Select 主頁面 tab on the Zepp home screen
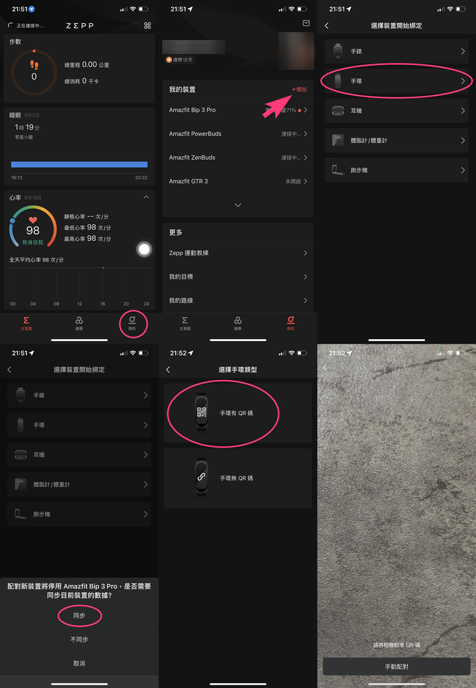Image resolution: width=476 pixels, height=688 pixels. [x=26, y=323]
